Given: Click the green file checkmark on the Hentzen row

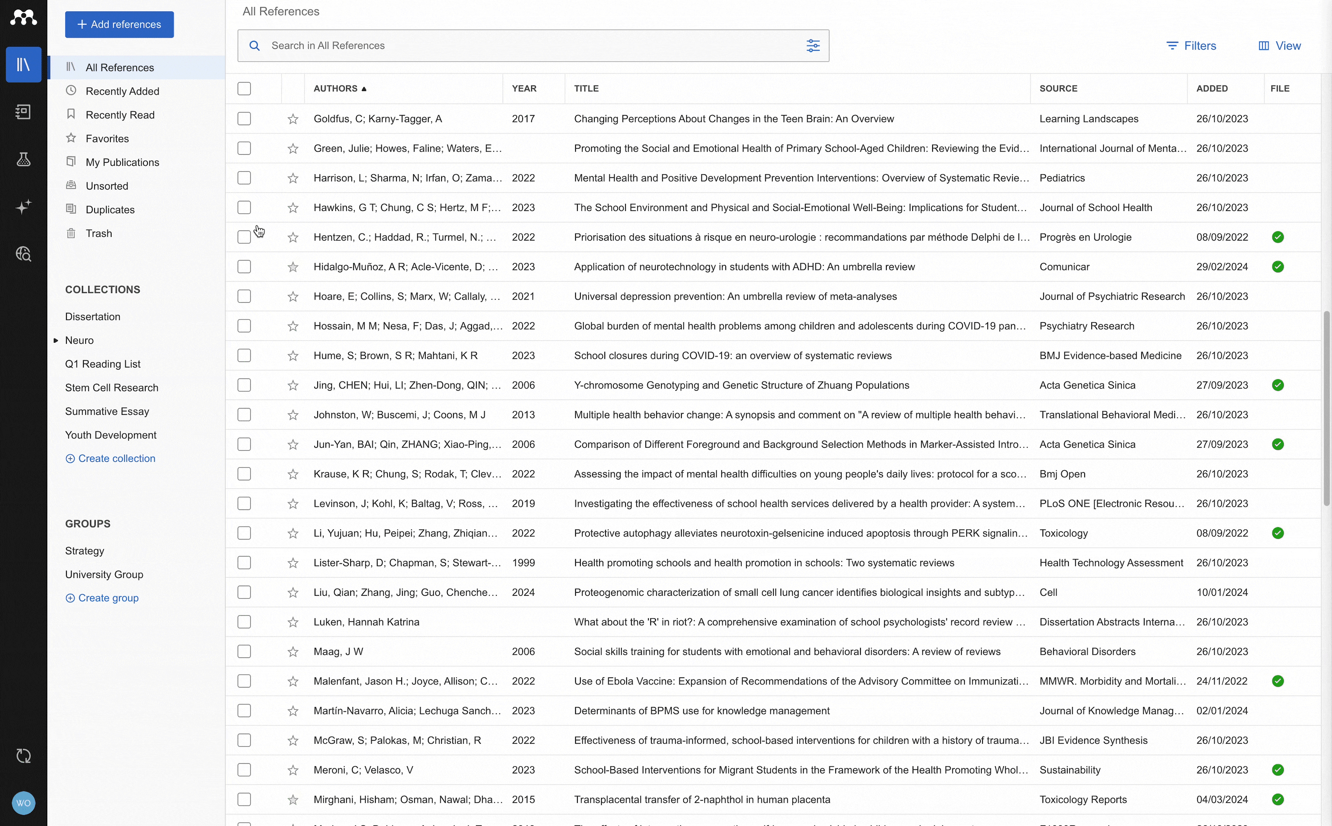Looking at the screenshot, I should click(x=1278, y=237).
